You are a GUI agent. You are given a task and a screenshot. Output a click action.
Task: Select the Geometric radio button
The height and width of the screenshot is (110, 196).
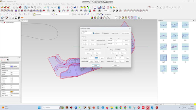coord(103,33)
